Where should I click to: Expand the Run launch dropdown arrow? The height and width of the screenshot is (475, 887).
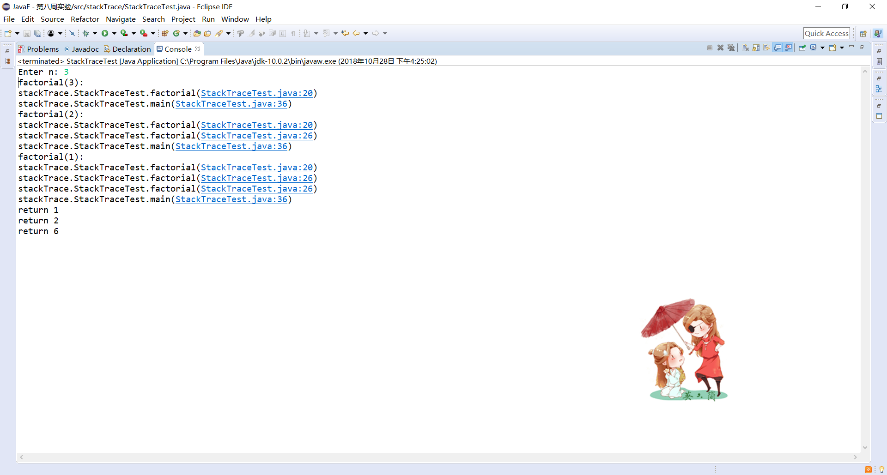pos(114,33)
